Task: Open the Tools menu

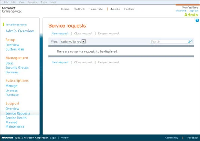Action: pos(44,2)
